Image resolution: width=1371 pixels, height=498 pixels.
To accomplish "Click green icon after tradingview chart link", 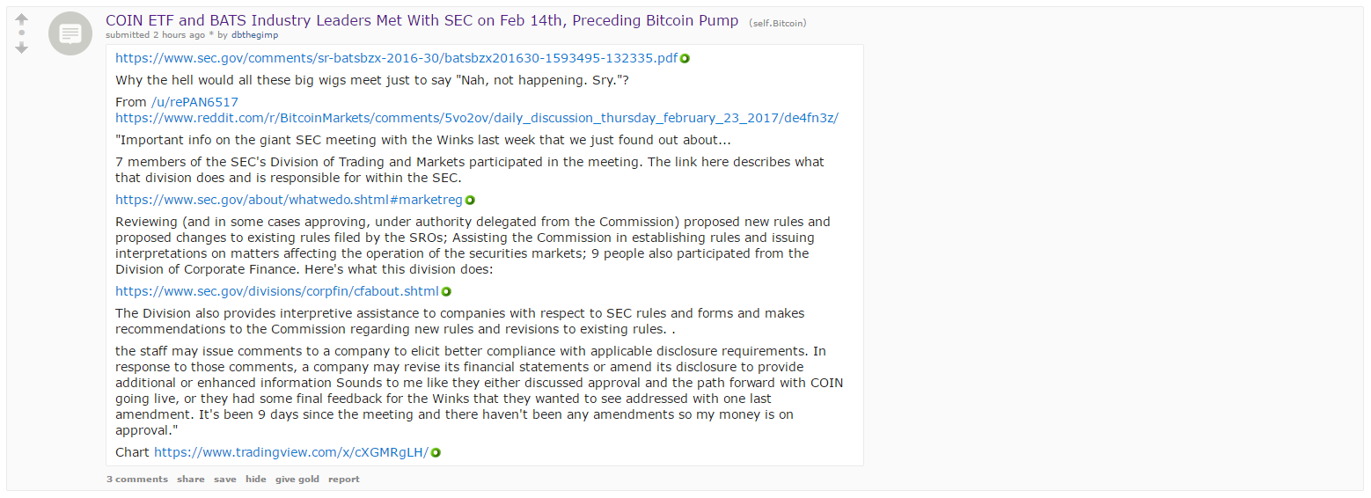I will [x=436, y=453].
